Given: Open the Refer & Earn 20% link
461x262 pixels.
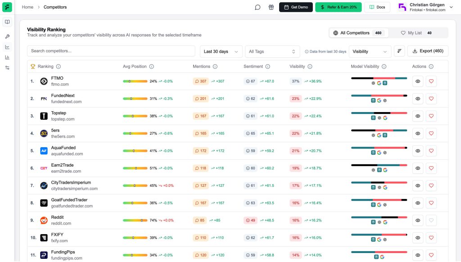Looking at the screenshot, I should [338, 7].
